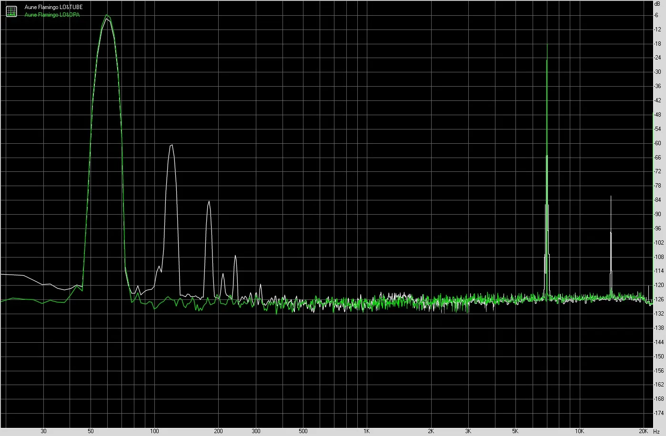Click the '2K' frequency axis label

click(x=430, y=431)
